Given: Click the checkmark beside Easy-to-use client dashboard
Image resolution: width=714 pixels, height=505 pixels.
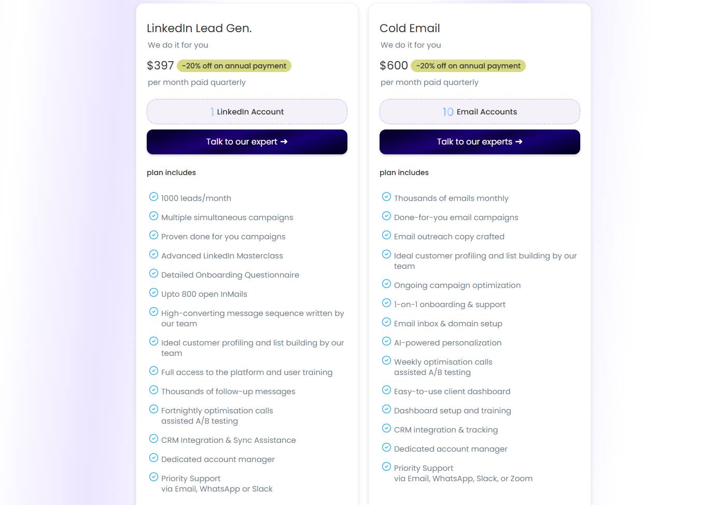Looking at the screenshot, I should coord(387,389).
